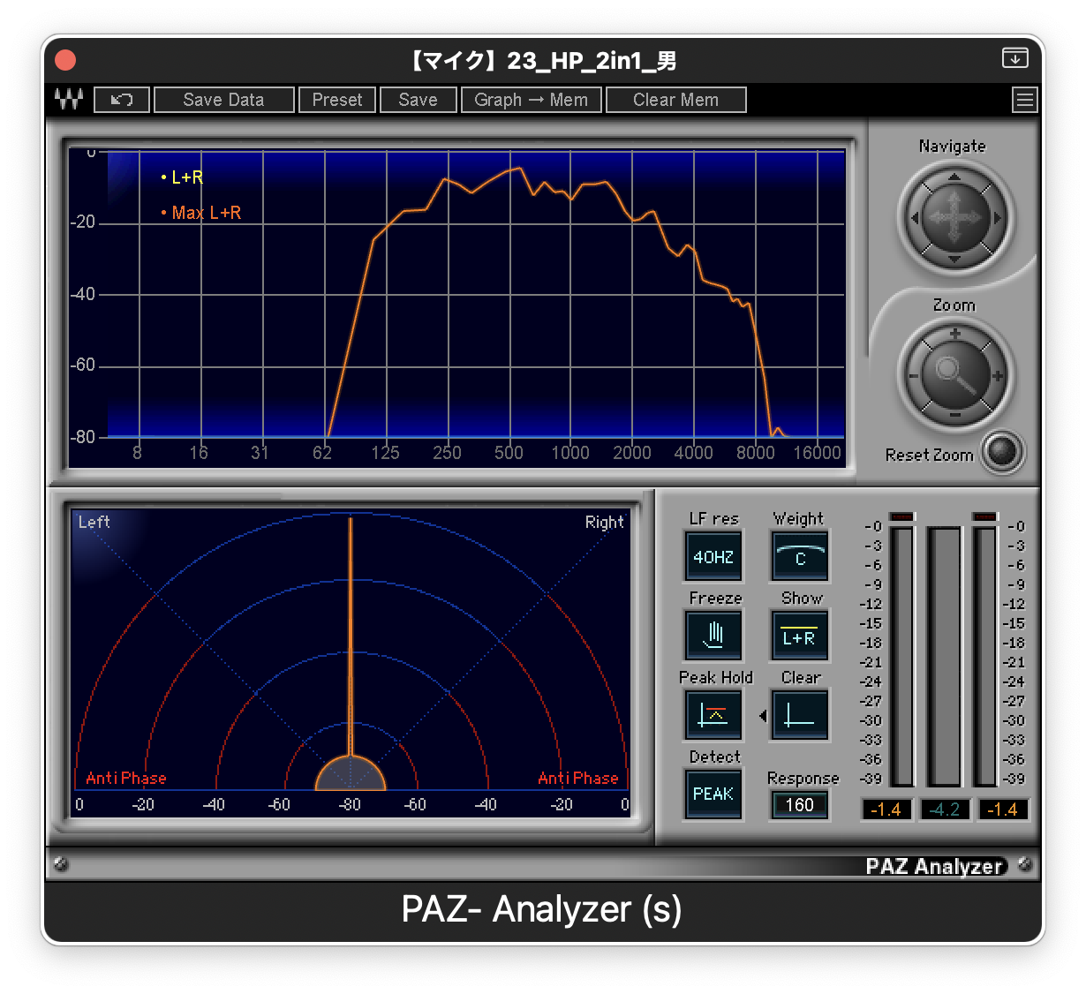Viewport: 1086px width, 994px height.
Task: Toggle the Detect PEAK mode button
Action: pos(714,794)
